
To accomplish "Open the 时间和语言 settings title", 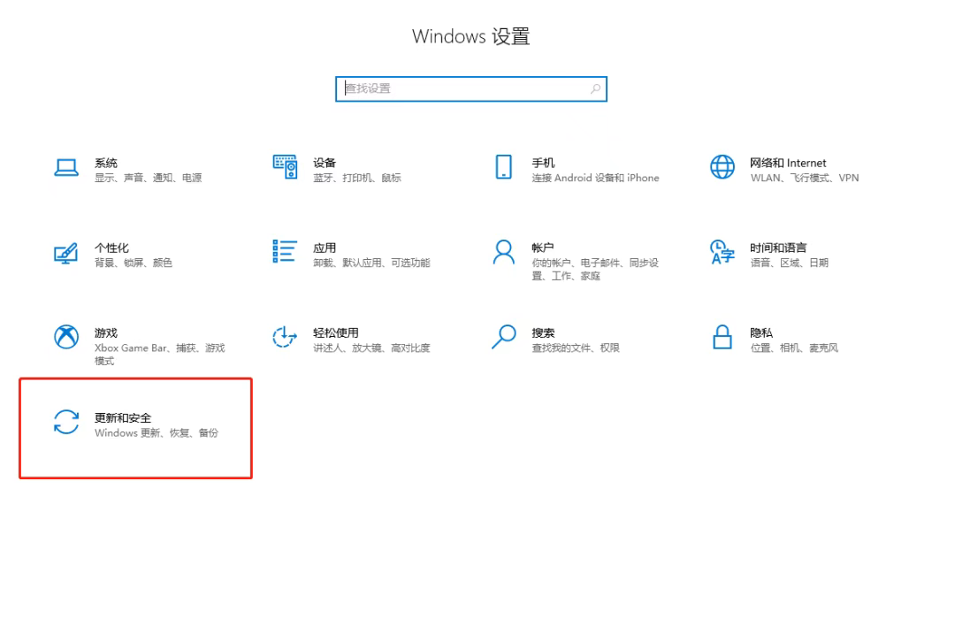I will click(778, 248).
